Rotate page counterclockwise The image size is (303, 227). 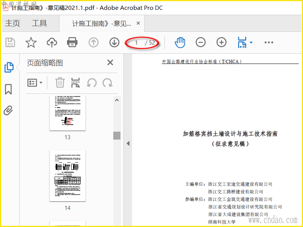click(x=92, y=83)
